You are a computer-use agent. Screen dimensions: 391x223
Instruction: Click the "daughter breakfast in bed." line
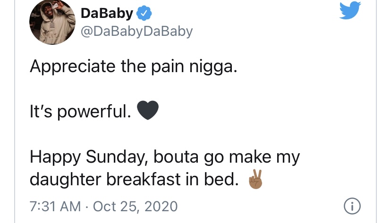click(134, 179)
